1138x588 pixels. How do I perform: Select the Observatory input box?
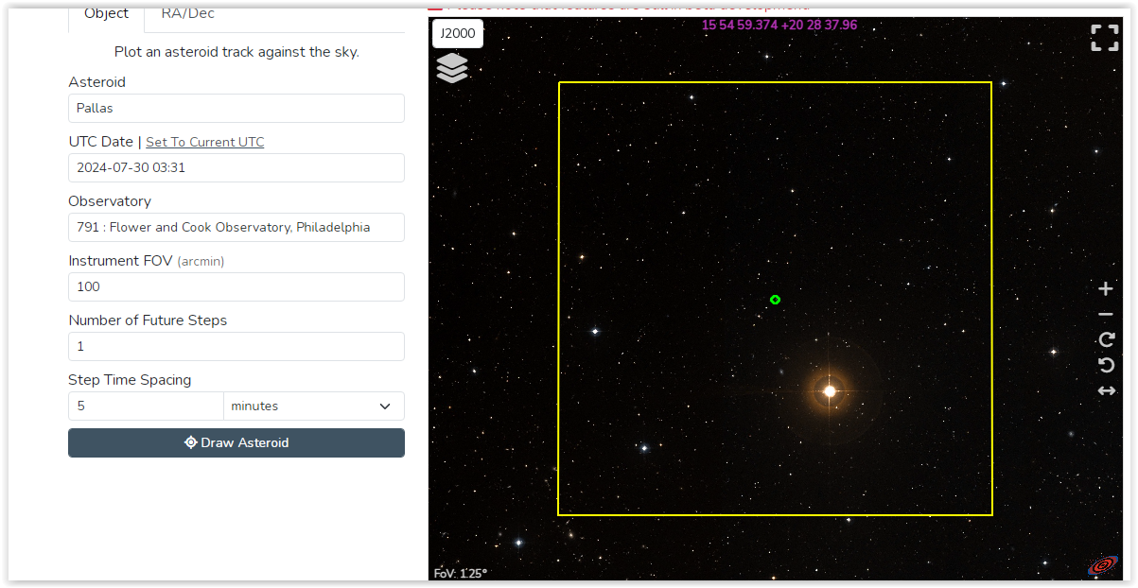coord(236,227)
